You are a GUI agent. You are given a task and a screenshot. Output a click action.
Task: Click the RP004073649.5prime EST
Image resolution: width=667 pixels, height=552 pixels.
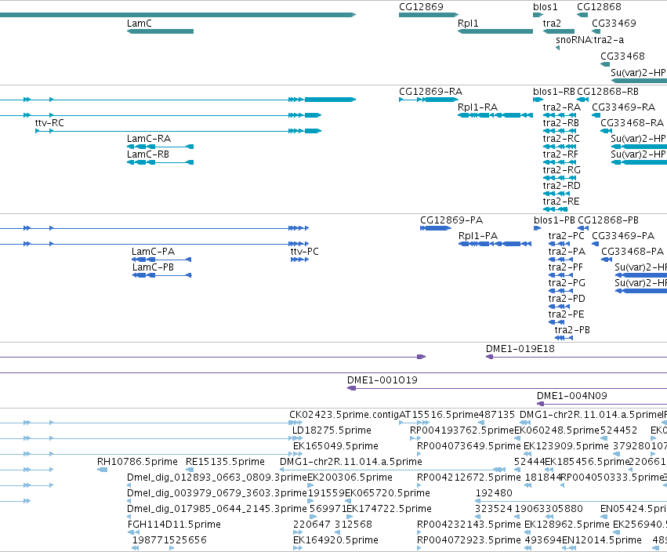point(419,454)
